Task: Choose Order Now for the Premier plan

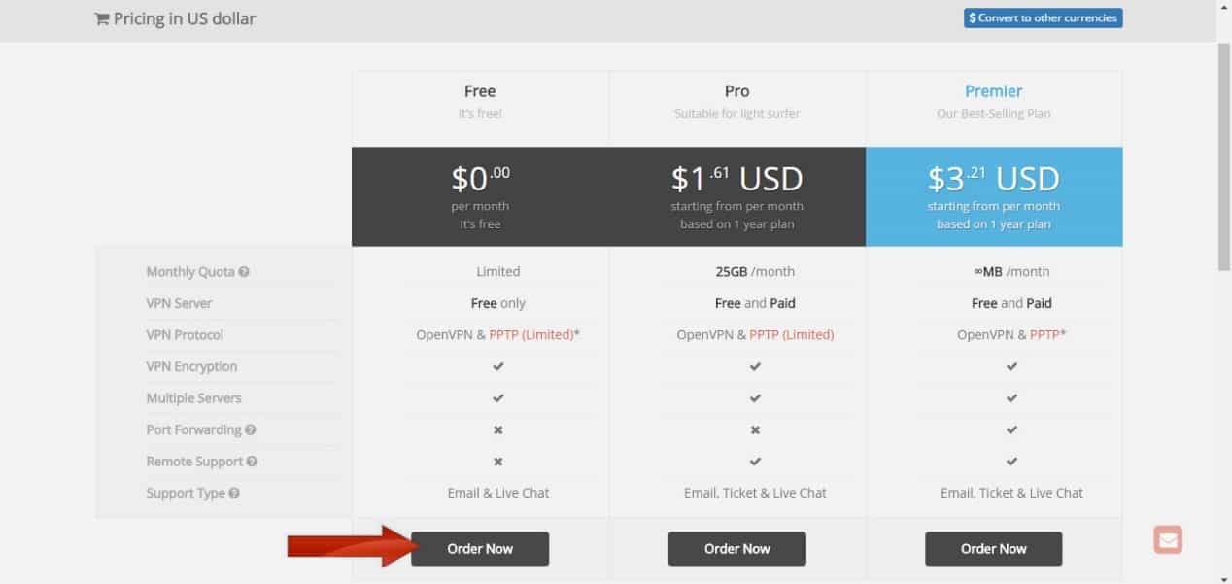Action: coord(993,548)
